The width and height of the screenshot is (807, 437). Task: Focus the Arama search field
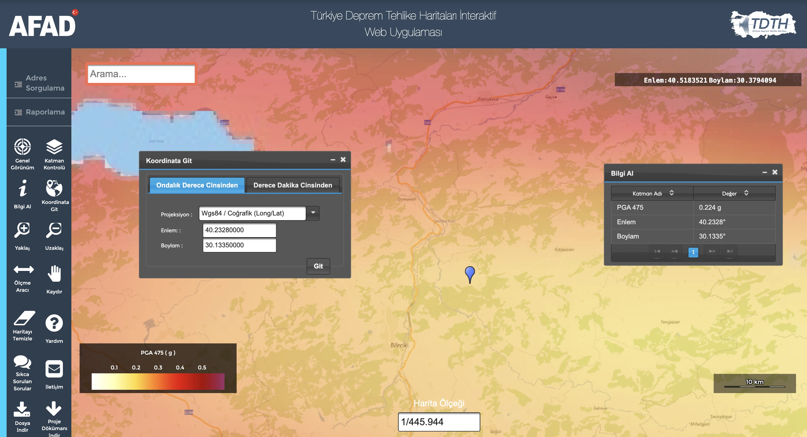[x=141, y=74]
